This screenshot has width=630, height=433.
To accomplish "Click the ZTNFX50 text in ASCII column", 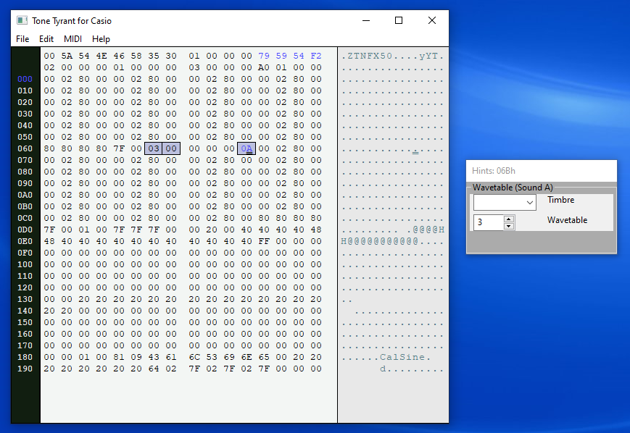I will (x=370, y=56).
